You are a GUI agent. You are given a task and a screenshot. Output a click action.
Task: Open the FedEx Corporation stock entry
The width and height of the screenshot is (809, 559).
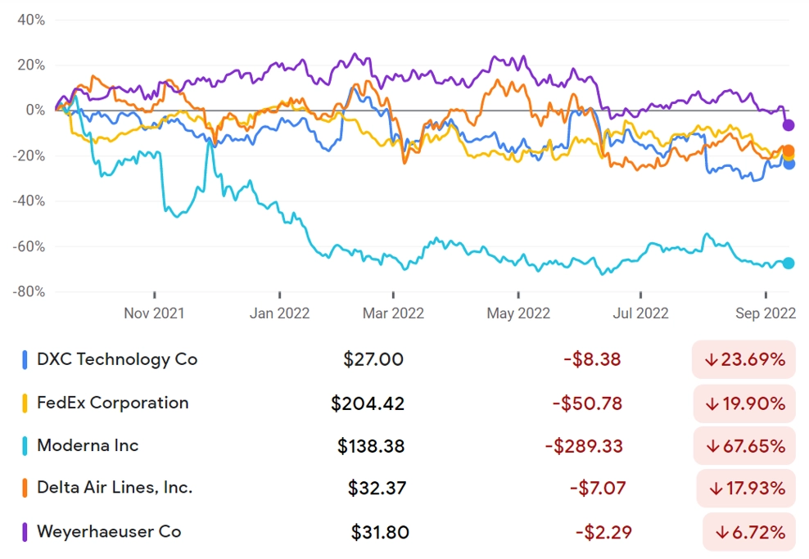pos(112,403)
